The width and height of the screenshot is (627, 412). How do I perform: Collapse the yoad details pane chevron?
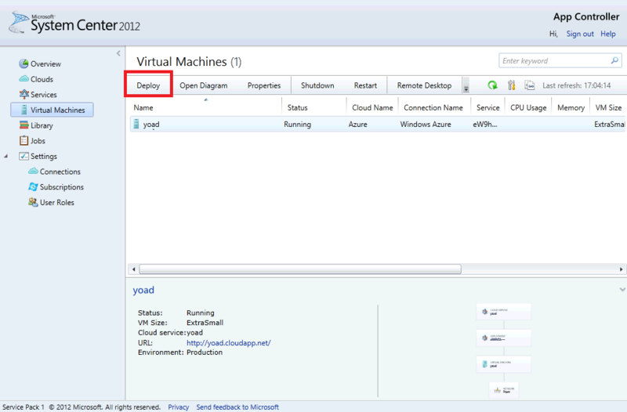tap(622, 289)
